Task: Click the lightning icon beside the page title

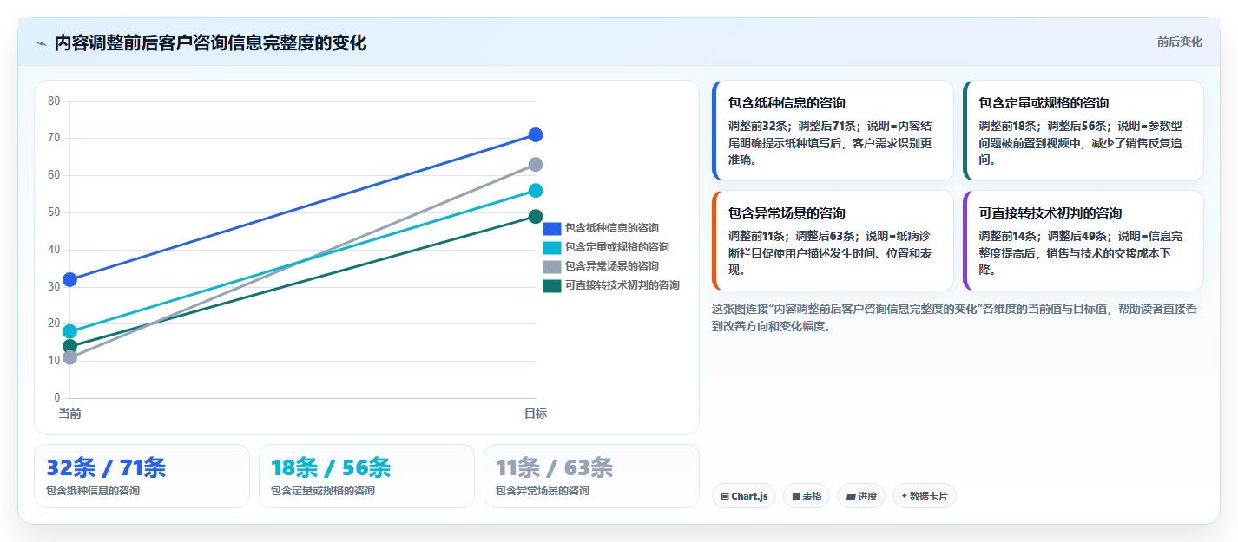Action: [x=41, y=43]
